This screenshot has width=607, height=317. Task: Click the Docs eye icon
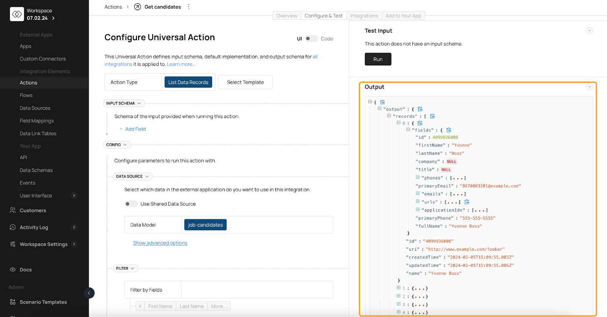(13, 270)
